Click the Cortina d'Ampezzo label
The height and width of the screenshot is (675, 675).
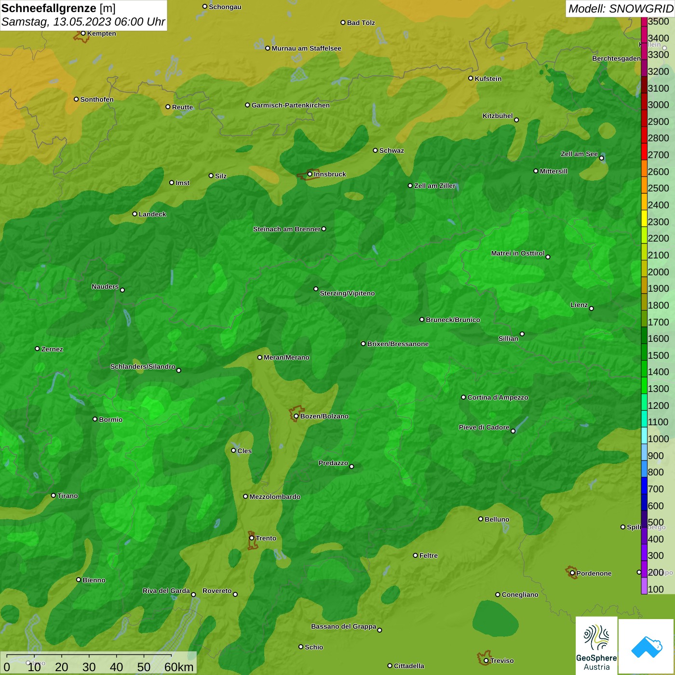tap(498, 397)
